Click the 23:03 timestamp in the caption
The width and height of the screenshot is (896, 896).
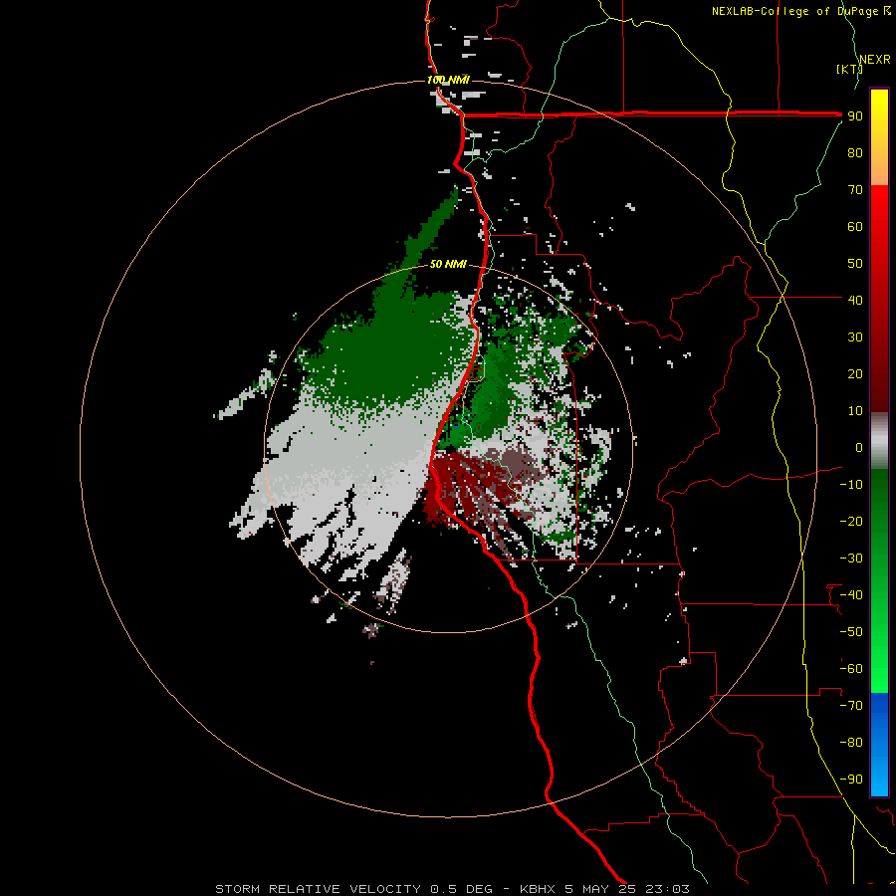coord(667,889)
